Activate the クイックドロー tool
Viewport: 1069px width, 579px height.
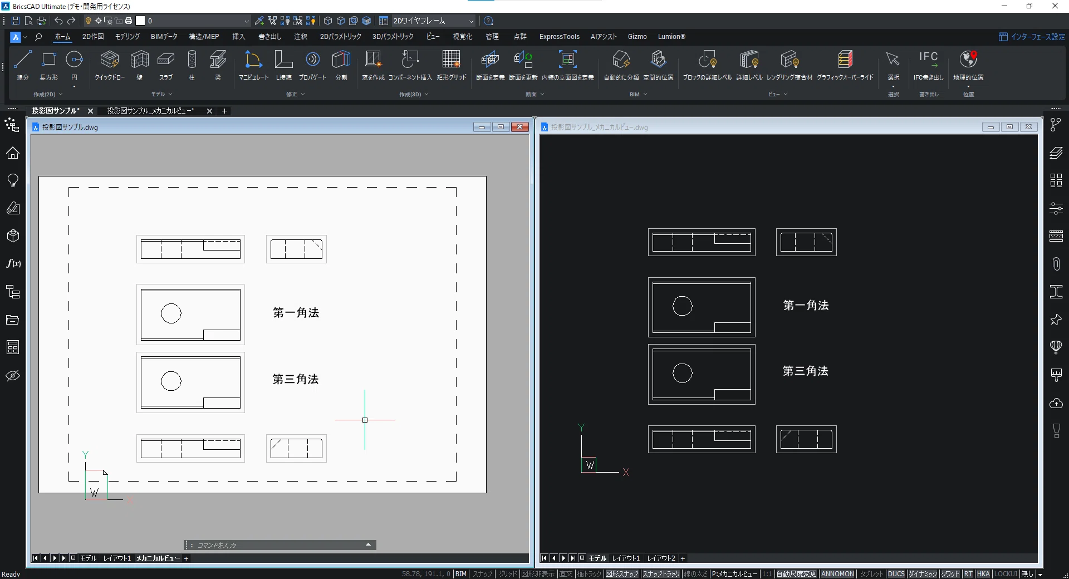coord(110,65)
